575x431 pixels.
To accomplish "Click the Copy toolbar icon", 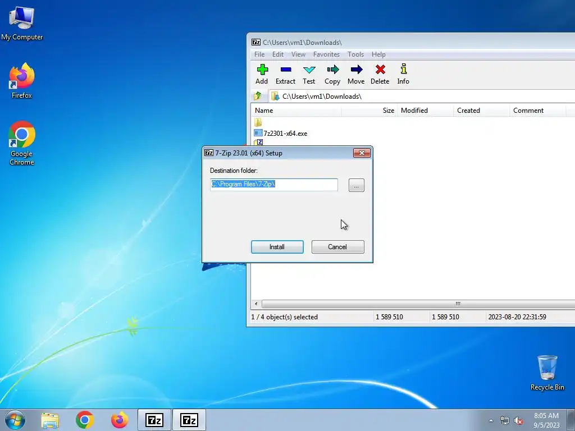I will click(x=332, y=74).
